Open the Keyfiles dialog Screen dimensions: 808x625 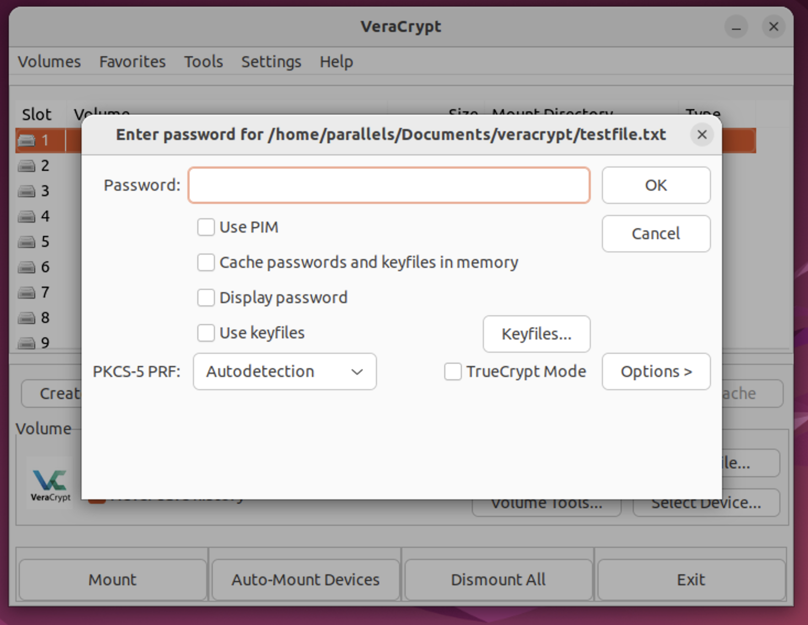click(536, 333)
